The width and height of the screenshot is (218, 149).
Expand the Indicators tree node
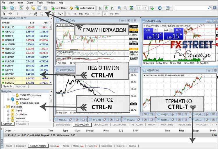tap(4, 107)
